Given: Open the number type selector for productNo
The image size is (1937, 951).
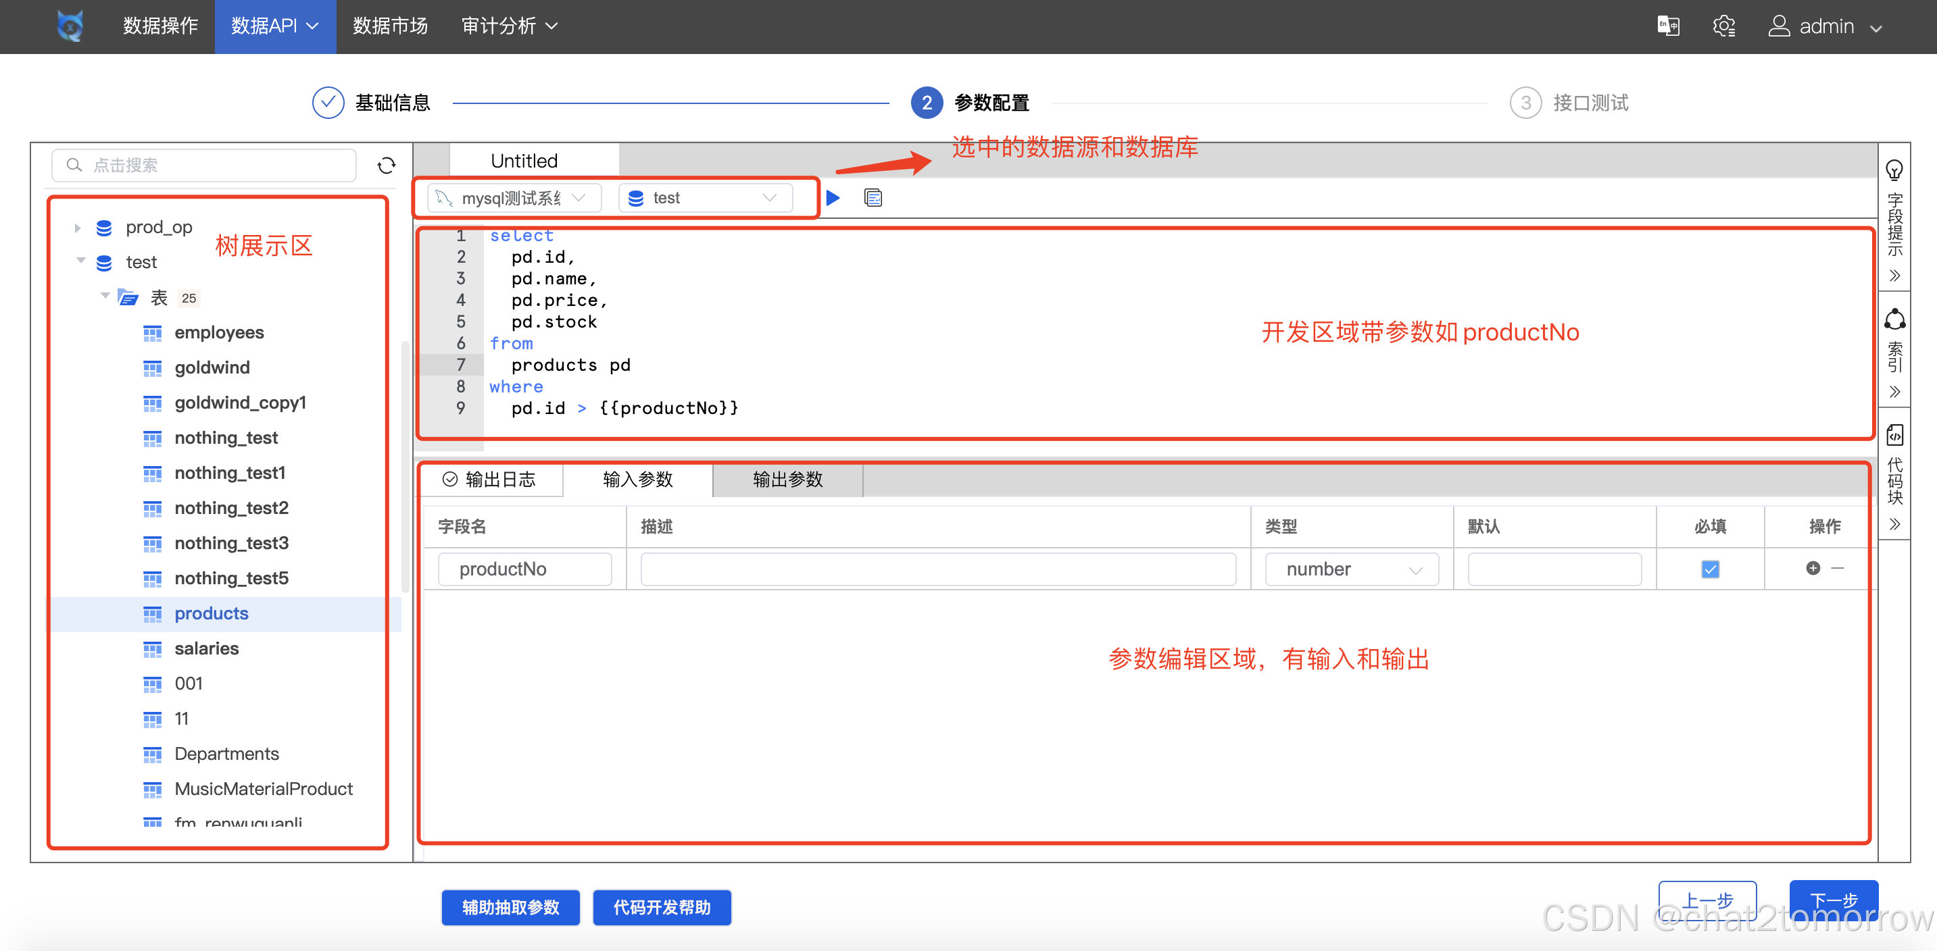Looking at the screenshot, I should click(1351, 569).
